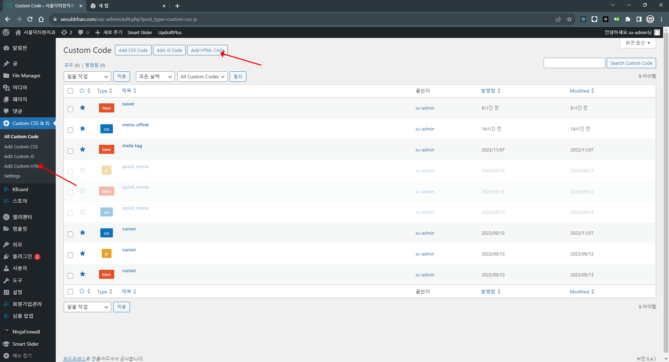
Task: Tick the checkbox for meta tag row
Action: click(70, 151)
